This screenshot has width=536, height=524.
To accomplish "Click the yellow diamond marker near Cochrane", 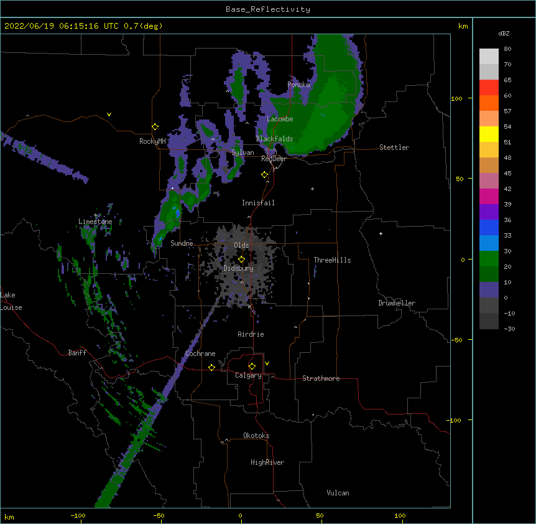I will [x=211, y=367].
